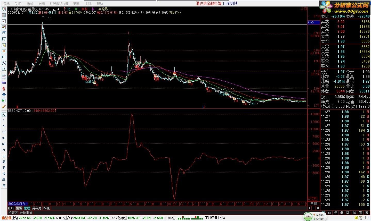Open the 扩展市场行情 menu

click(x=59, y=3)
